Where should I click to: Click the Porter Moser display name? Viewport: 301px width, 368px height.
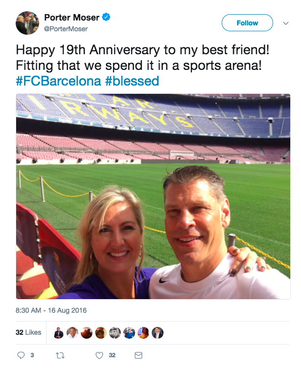click(x=71, y=18)
